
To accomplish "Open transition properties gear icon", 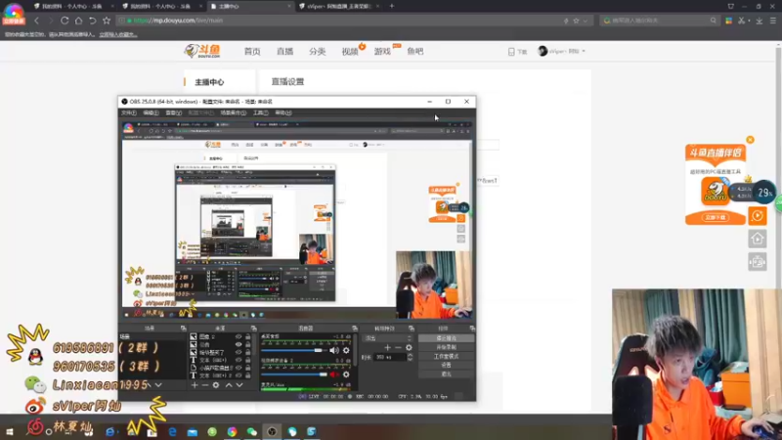I will 409,347.
